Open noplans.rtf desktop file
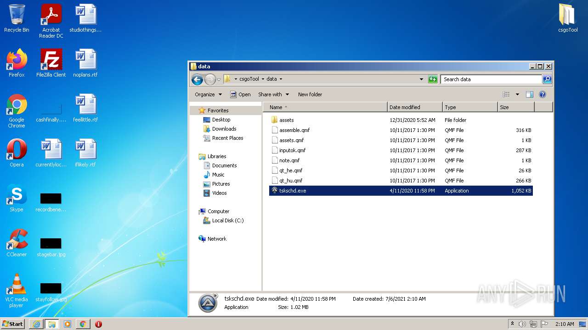 pyautogui.click(x=85, y=63)
